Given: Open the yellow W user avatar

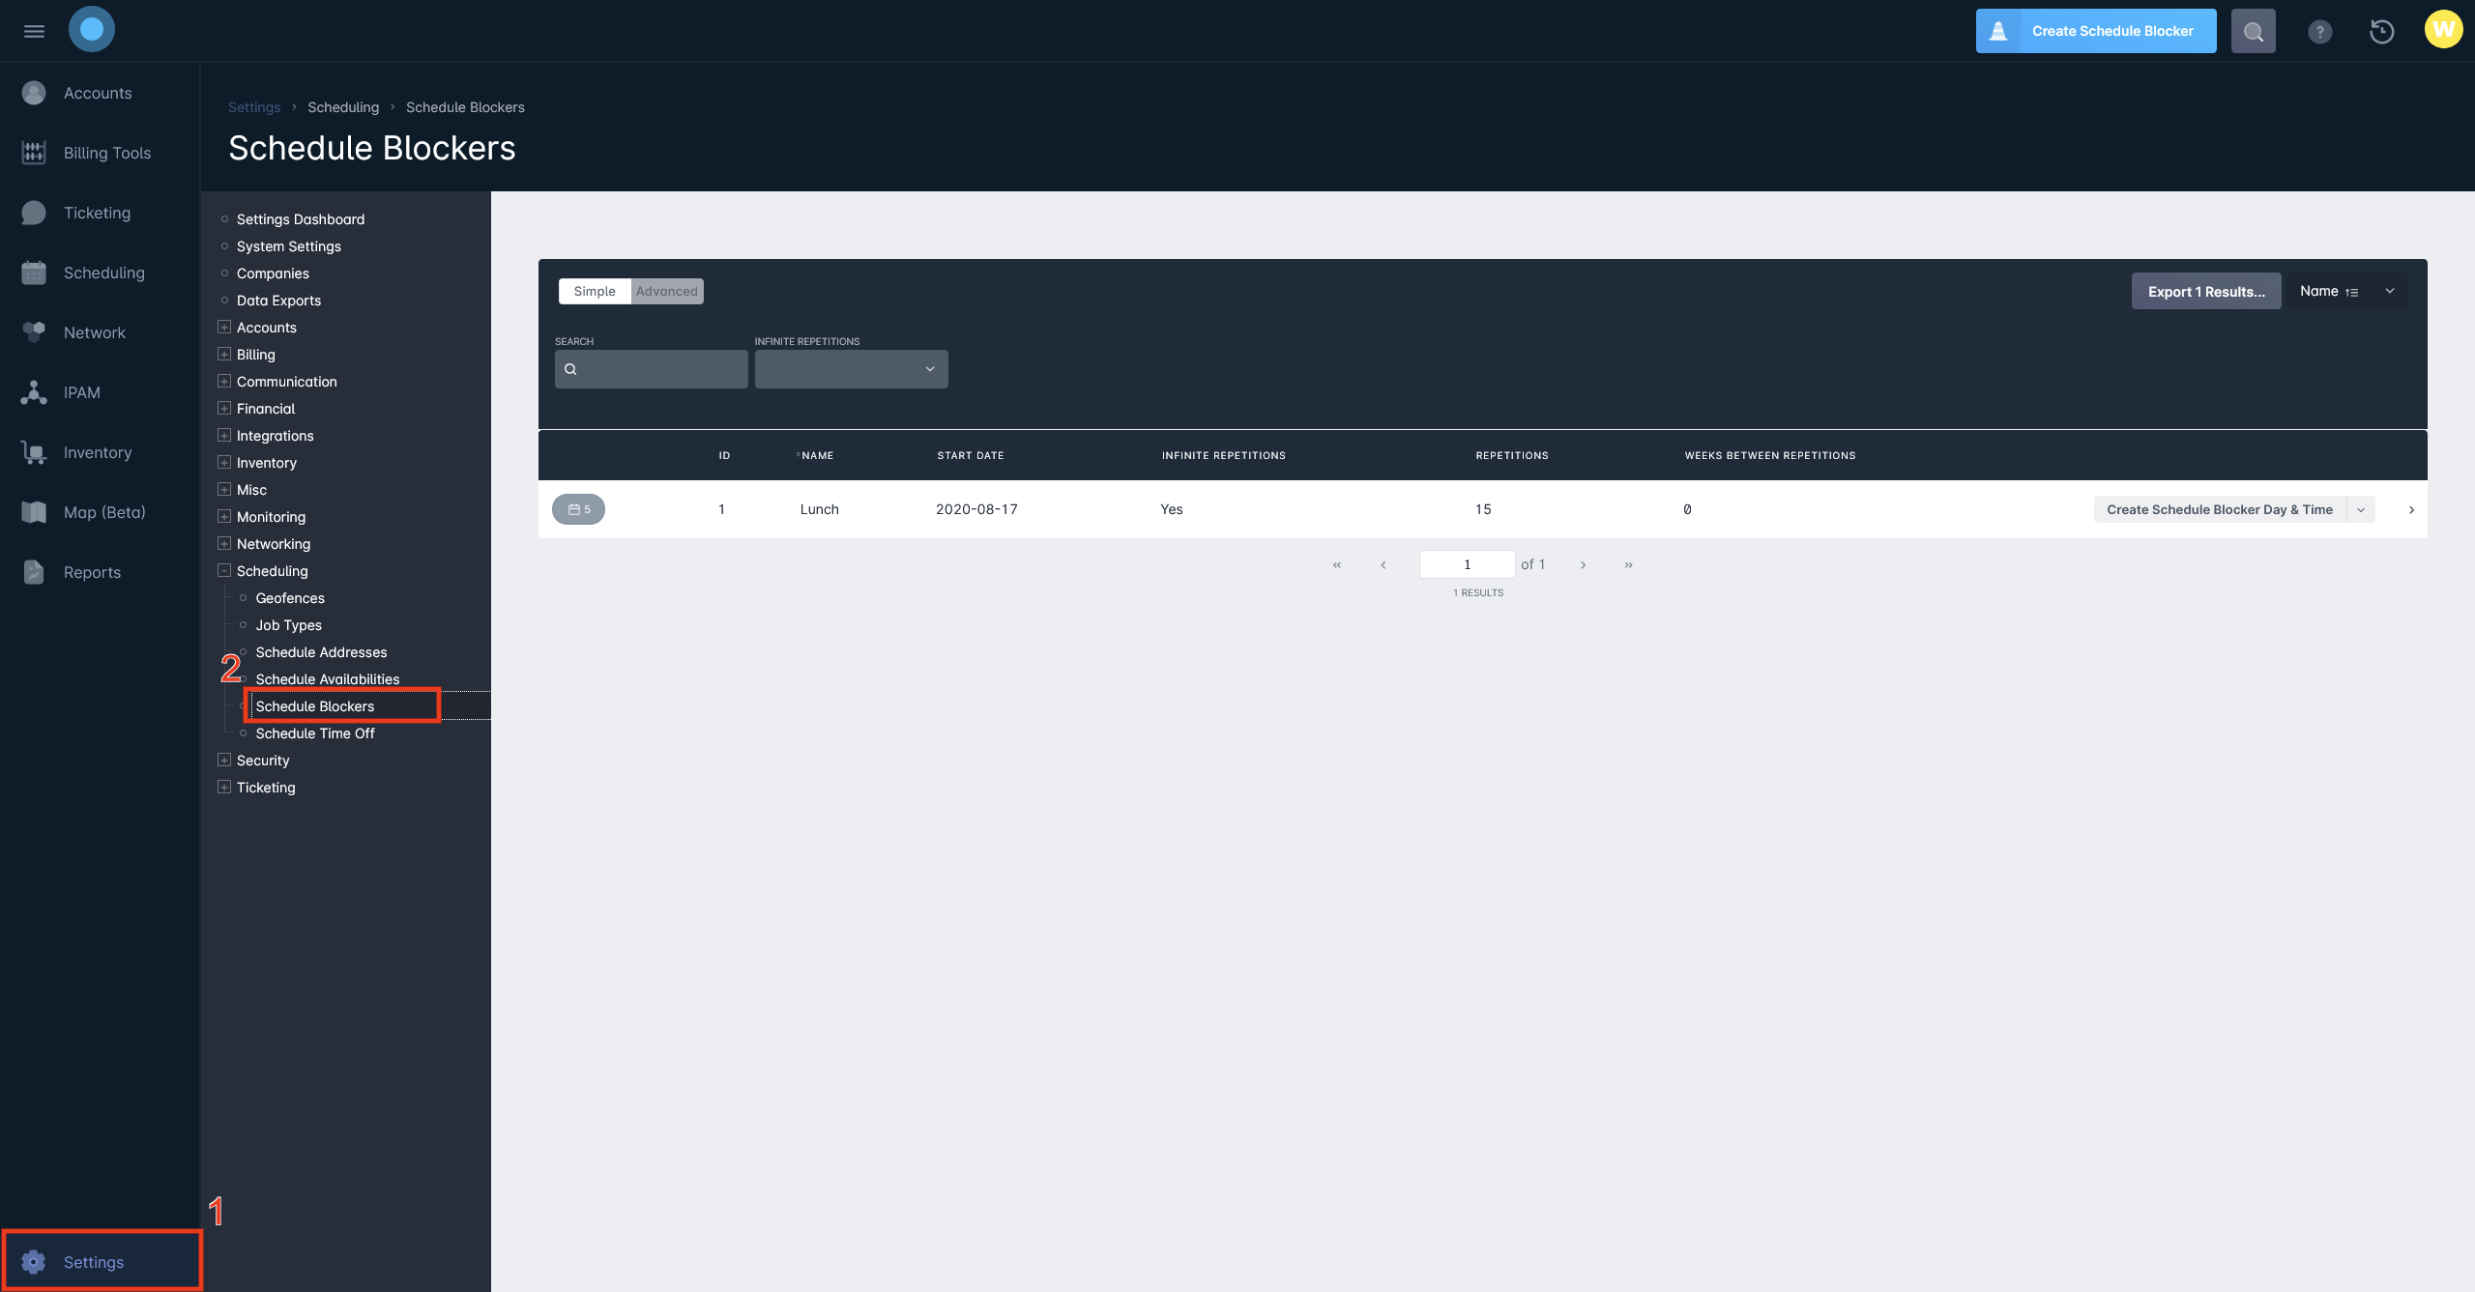Looking at the screenshot, I should (x=2443, y=29).
